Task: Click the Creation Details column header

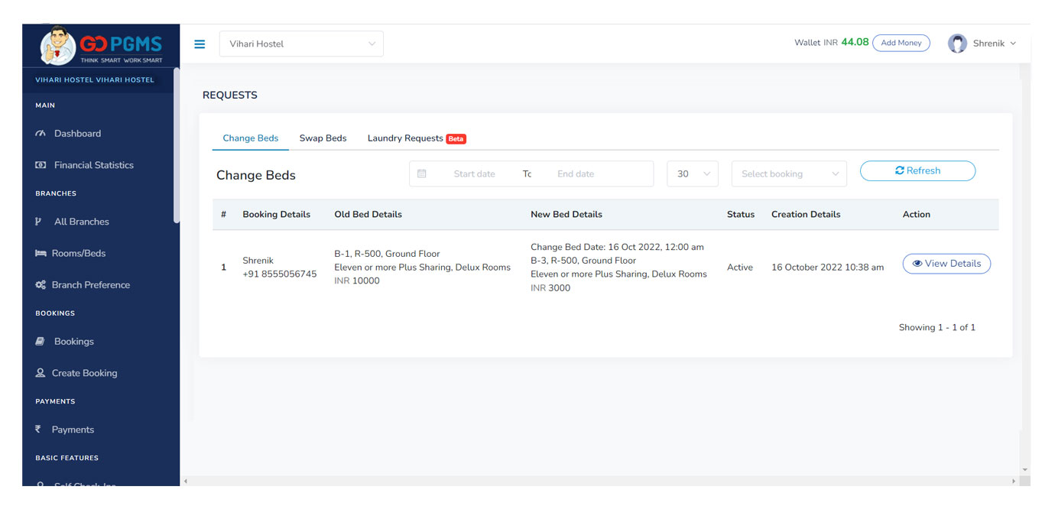Action: 806,215
